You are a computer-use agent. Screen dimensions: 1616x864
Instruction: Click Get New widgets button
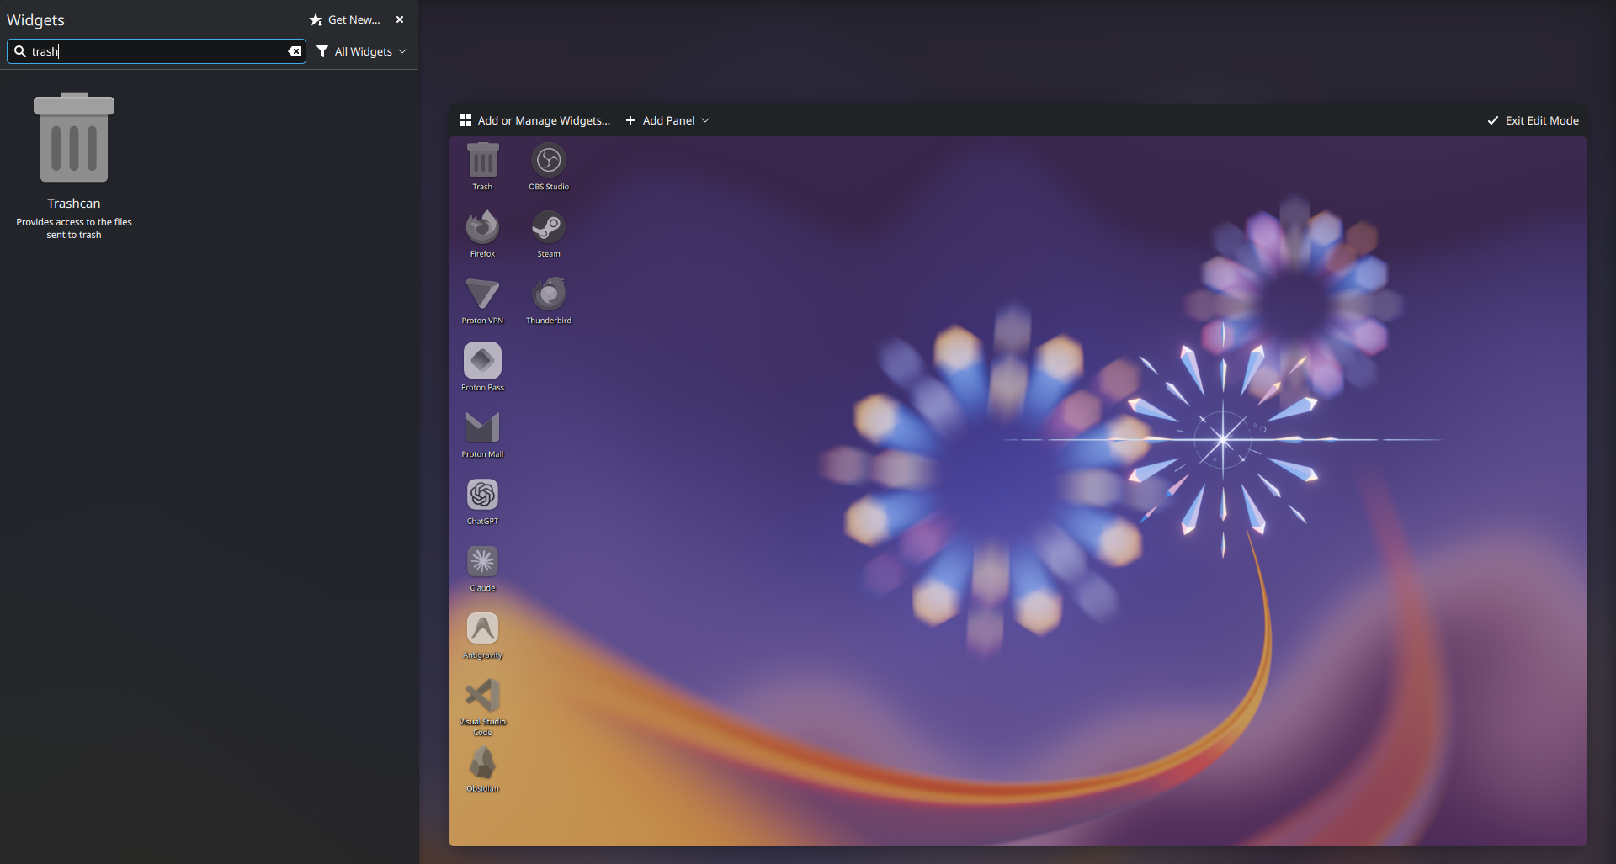pyautogui.click(x=345, y=19)
